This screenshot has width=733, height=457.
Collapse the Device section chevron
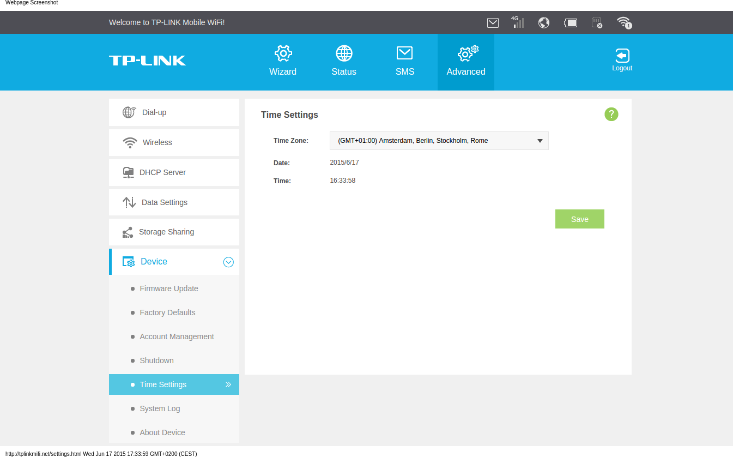[228, 262]
